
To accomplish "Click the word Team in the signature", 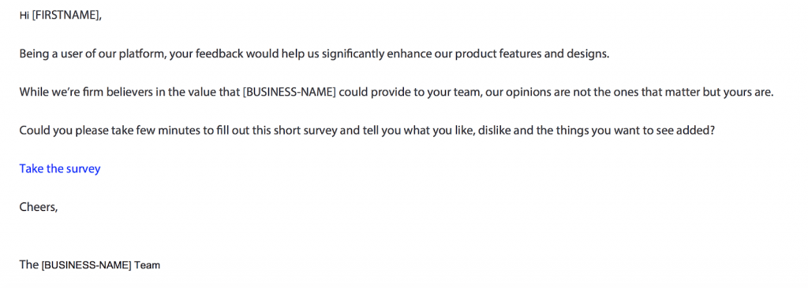I will [x=148, y=265].
